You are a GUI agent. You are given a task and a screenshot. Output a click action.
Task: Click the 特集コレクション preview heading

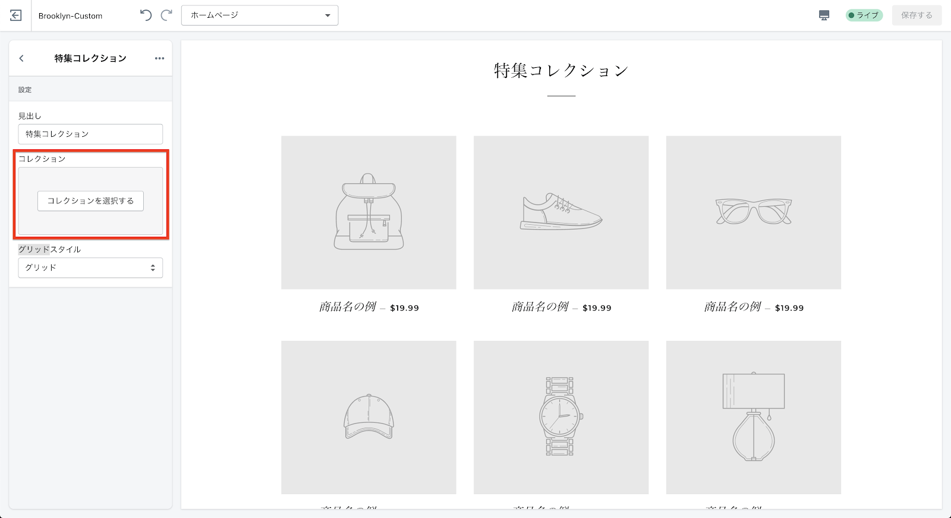560,71
